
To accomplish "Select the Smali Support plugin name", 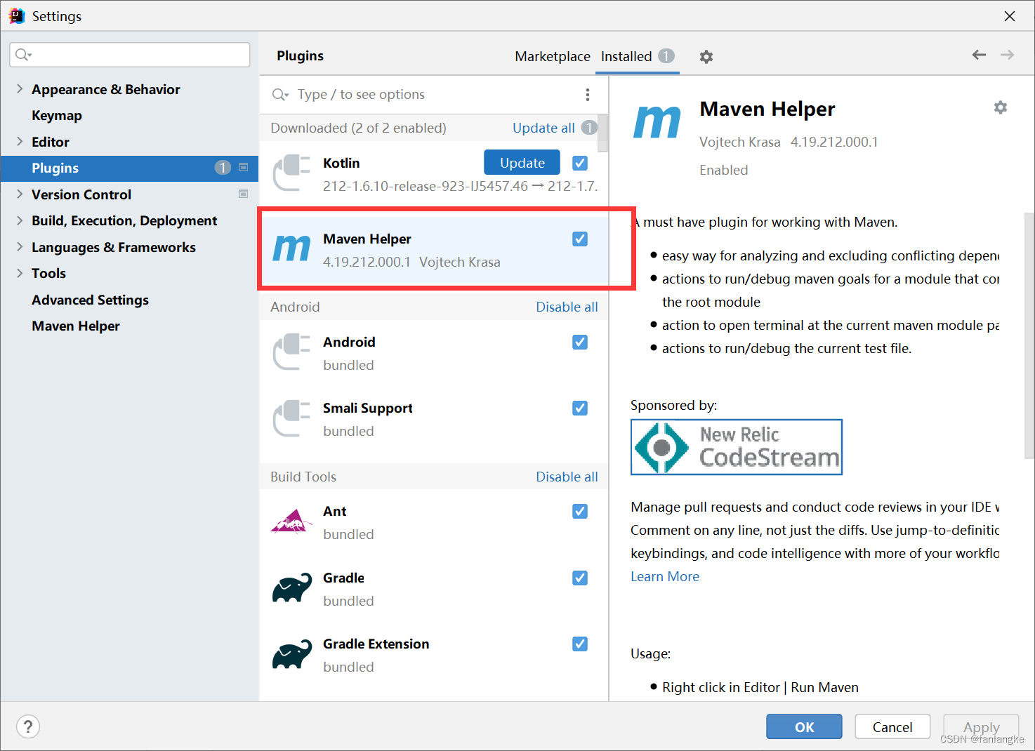I will pyautogui.click(x=367, y=408).
